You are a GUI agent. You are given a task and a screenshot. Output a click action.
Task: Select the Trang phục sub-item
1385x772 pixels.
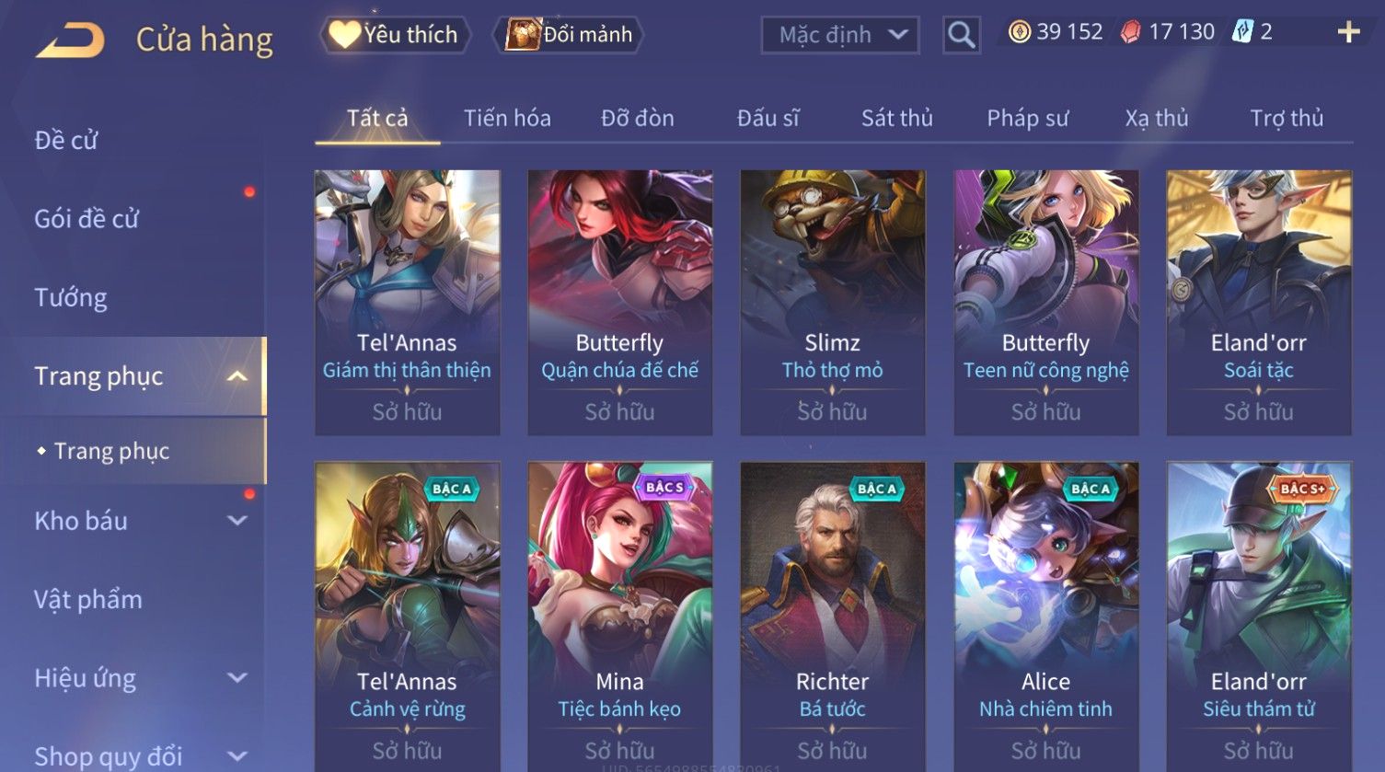[111, 451]
